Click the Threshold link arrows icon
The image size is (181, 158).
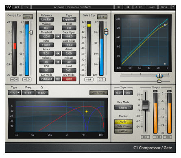pyautogui.click(x=58, y=36)
